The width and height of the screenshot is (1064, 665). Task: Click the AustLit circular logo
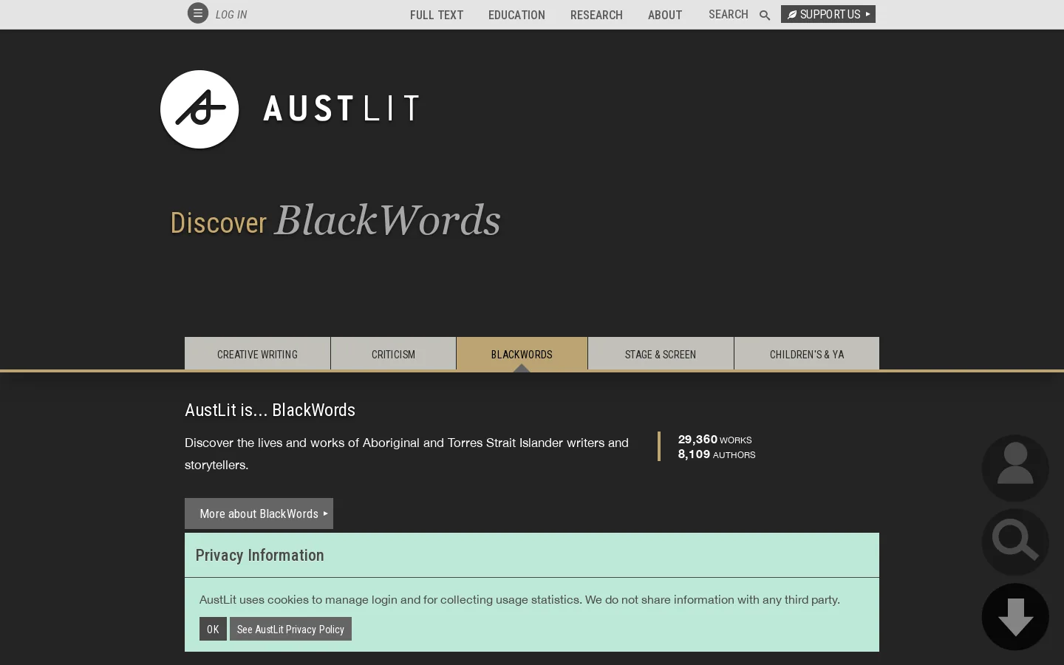point(199,109)
